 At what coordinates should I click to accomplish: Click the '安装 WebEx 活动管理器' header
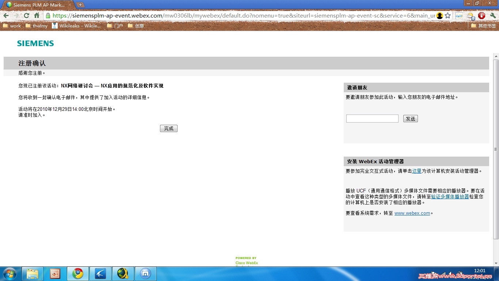coord(416,161)
